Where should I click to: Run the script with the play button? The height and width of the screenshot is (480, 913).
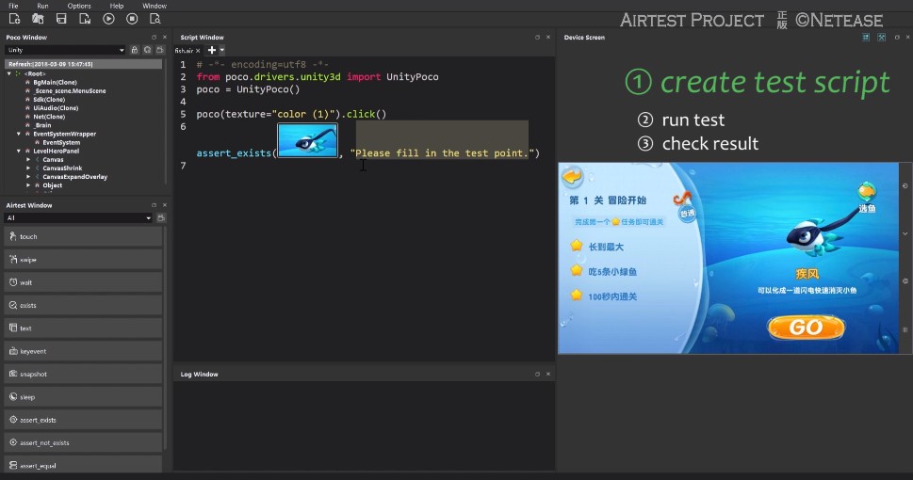point(108,19)
